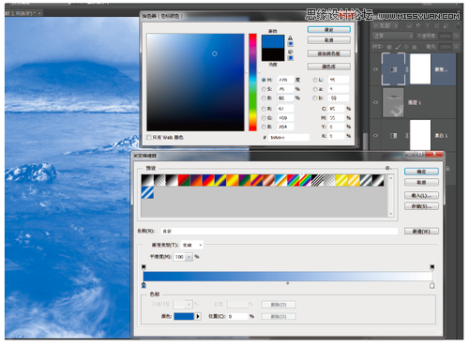Select the chrome gradient preset
This screenshot has height=346, width=469.
(x=281, y=181)
